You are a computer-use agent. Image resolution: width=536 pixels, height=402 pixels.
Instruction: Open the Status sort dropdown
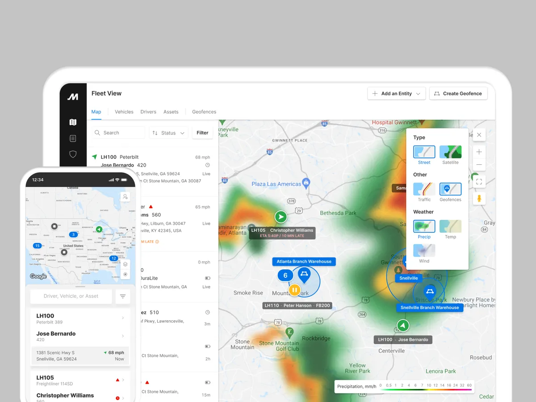[x=168, y=133]
